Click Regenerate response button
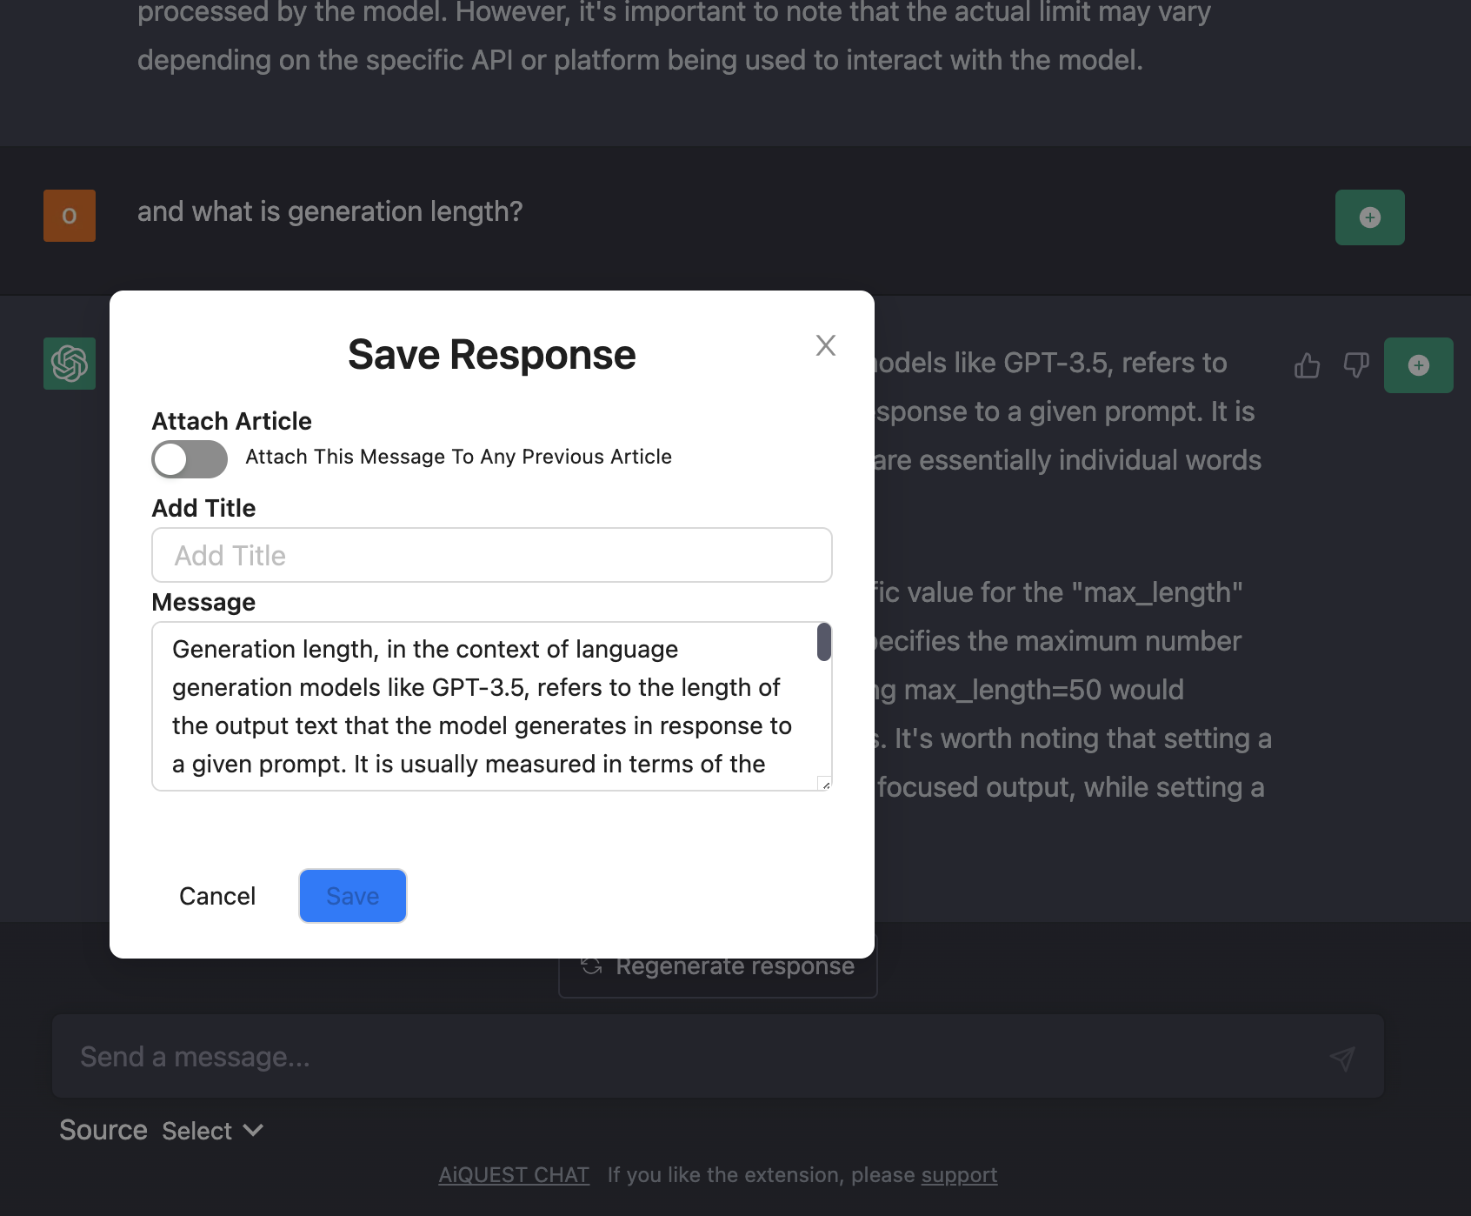Viewport: 1471px width, 1216px height. pos(718,966)
